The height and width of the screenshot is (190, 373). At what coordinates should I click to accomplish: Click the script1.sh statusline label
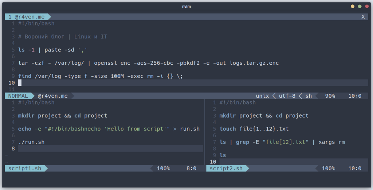point(25,169)
